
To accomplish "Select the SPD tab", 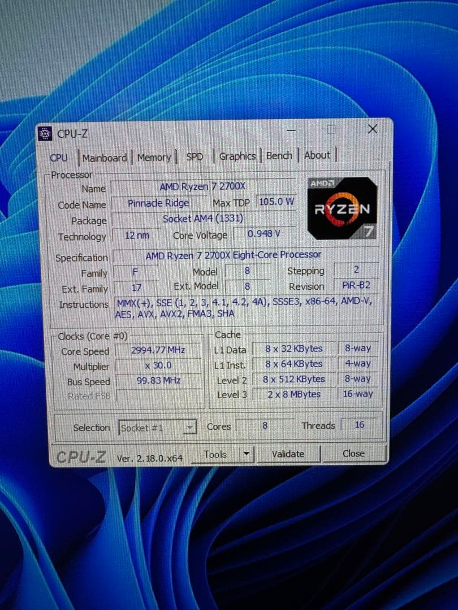I will [195, 158].
